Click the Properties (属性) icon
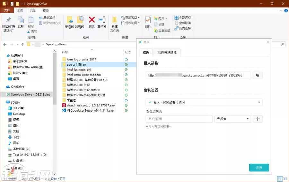Viewport: 289px width, 182px height. coord(148,20)
